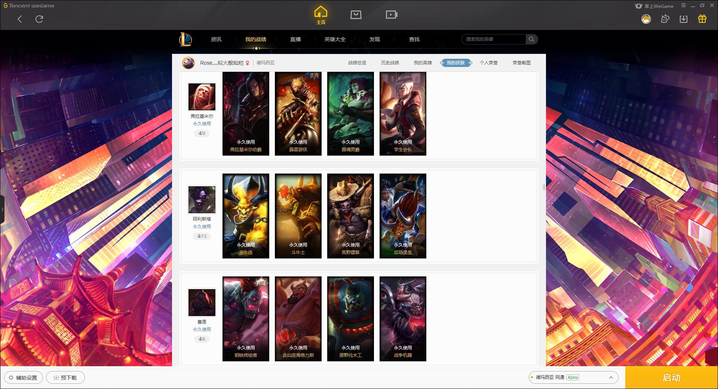This screenshot has width=718, height=389.
Task: Open the video/live icon in the top bar
Action: [391, 15]
